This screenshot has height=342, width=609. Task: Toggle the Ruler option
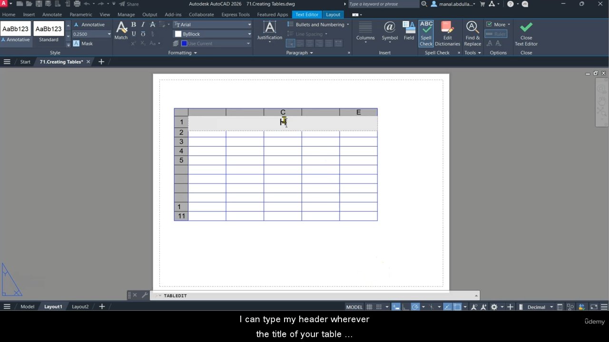(496, 34)
